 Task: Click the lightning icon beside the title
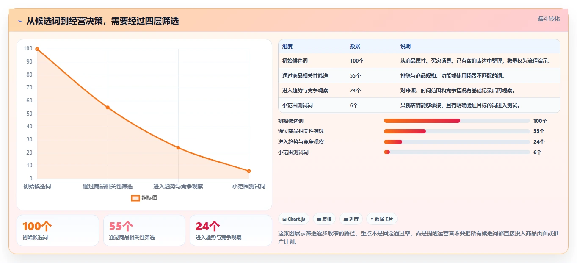(x=20, y=21)
